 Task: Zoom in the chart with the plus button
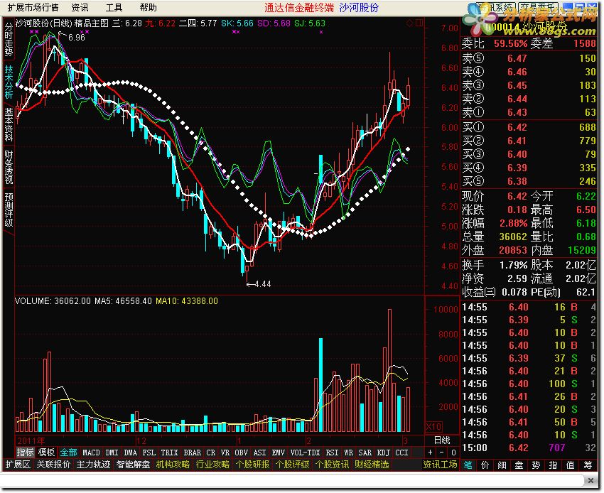(x=431, y=453)
